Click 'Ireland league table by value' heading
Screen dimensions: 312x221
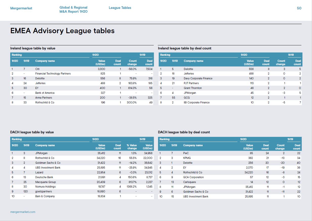point(33,48)
